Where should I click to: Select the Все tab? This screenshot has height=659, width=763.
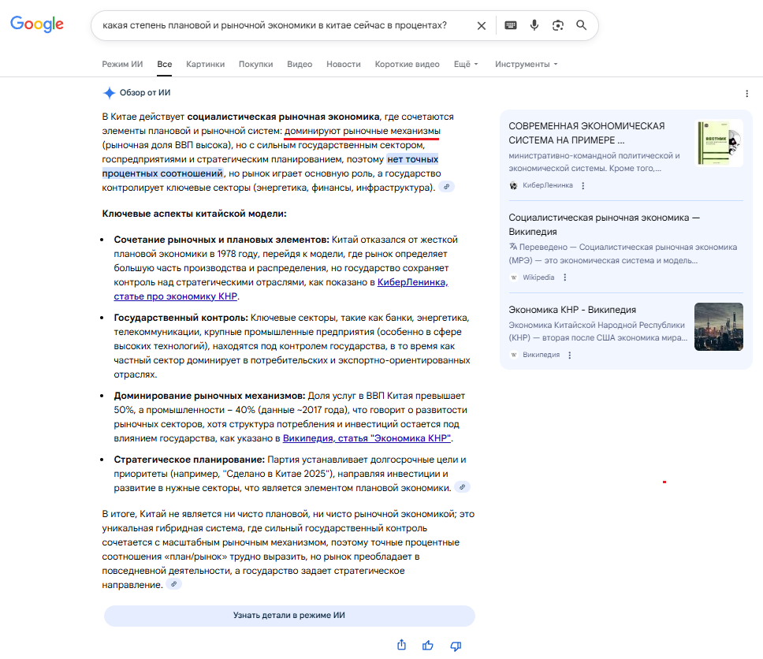click(x=165, y=65)
